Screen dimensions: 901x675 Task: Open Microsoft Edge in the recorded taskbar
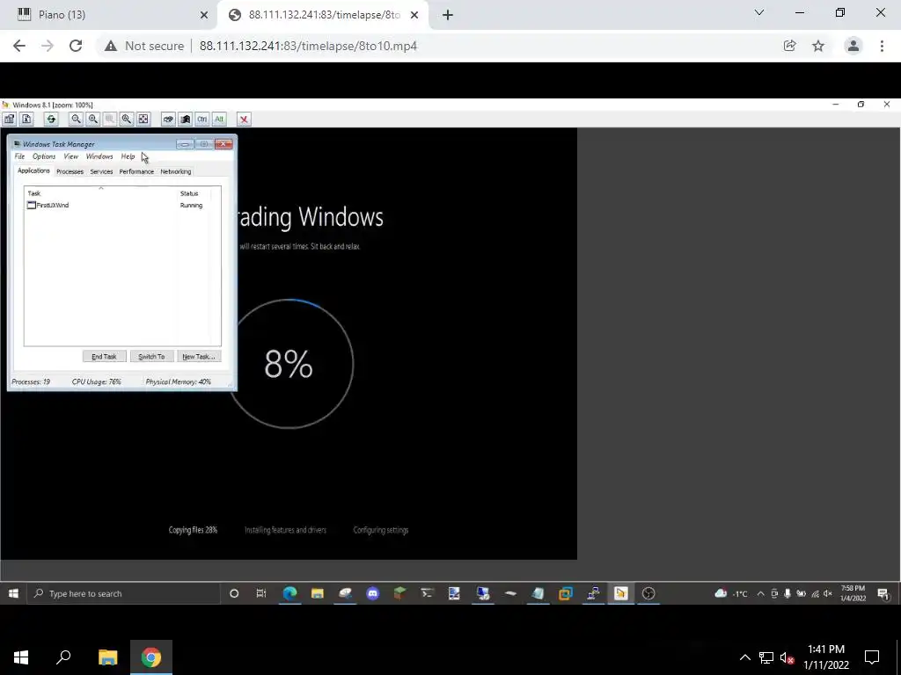pyautogui.click(x=289, y=593)
